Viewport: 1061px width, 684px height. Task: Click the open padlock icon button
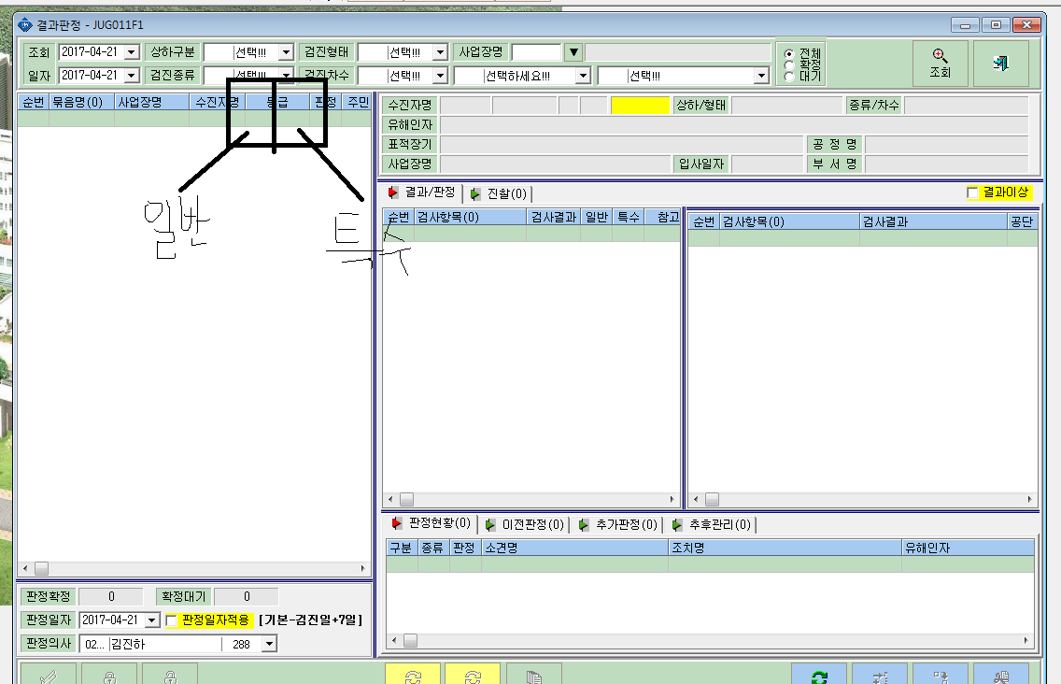[x=170, y=676]
